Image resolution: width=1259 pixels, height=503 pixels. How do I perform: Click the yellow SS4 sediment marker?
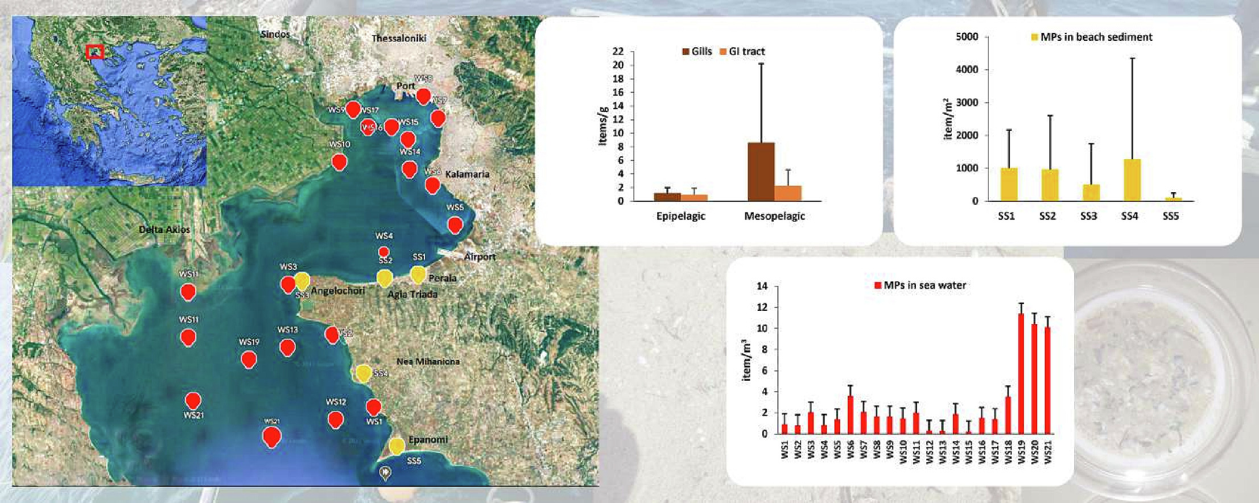[364, 373]
